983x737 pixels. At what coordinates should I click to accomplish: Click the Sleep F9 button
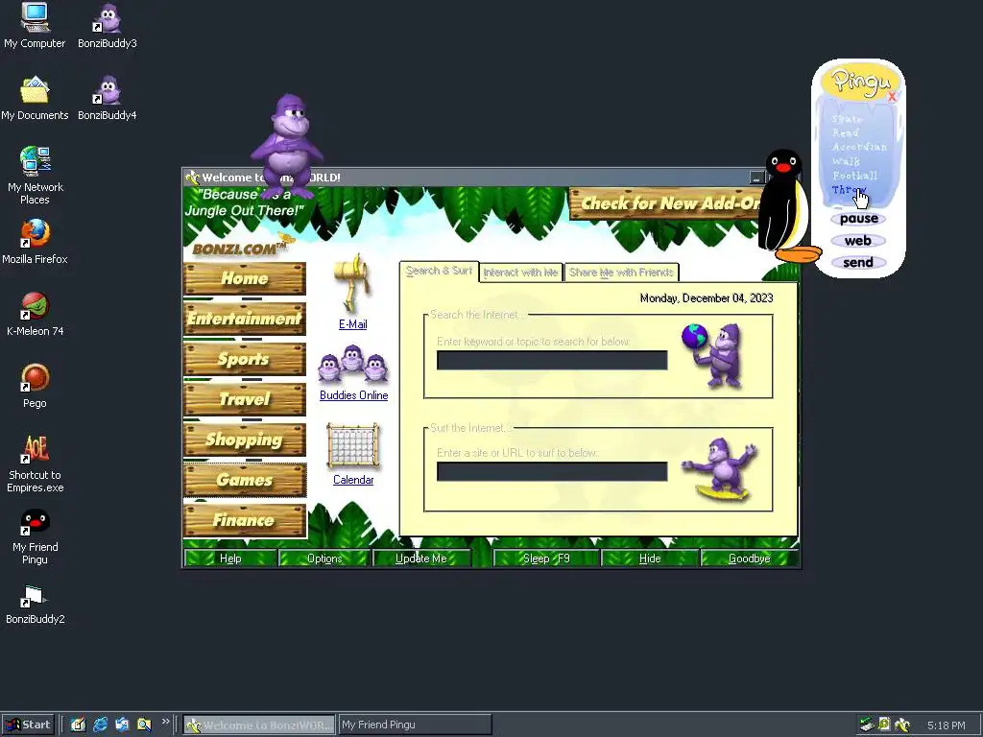pyautogui.click(x=546, y=558)
